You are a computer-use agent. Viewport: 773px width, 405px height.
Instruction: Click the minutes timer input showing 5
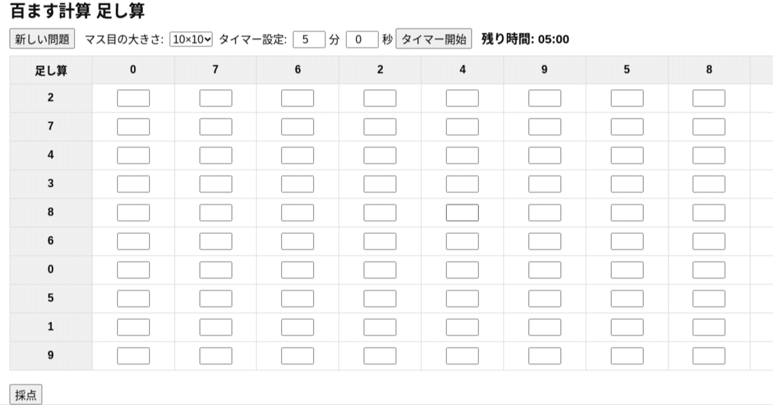308,39
